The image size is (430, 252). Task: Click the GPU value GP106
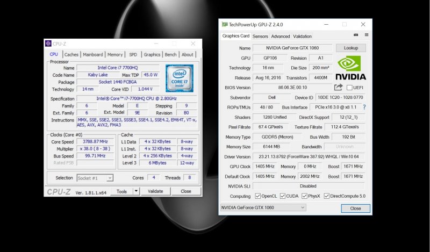coord(270,58)
